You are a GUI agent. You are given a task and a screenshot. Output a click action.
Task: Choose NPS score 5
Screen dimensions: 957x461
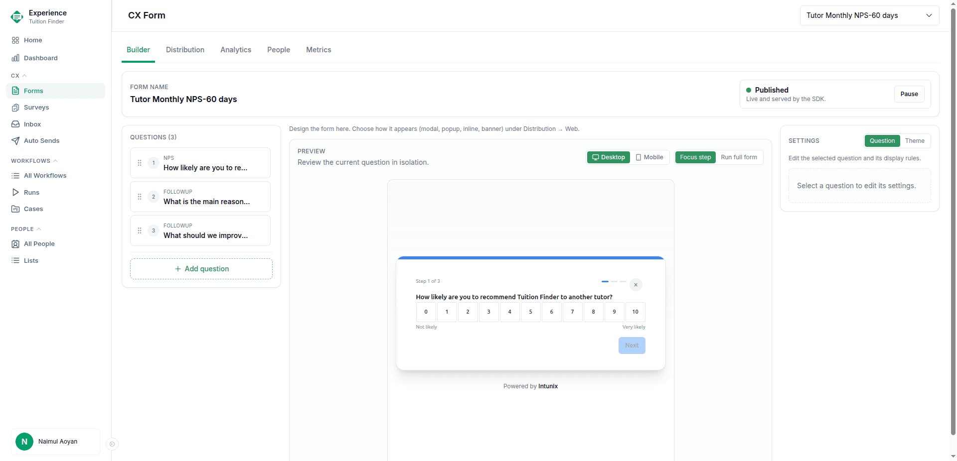click(531, 312)
